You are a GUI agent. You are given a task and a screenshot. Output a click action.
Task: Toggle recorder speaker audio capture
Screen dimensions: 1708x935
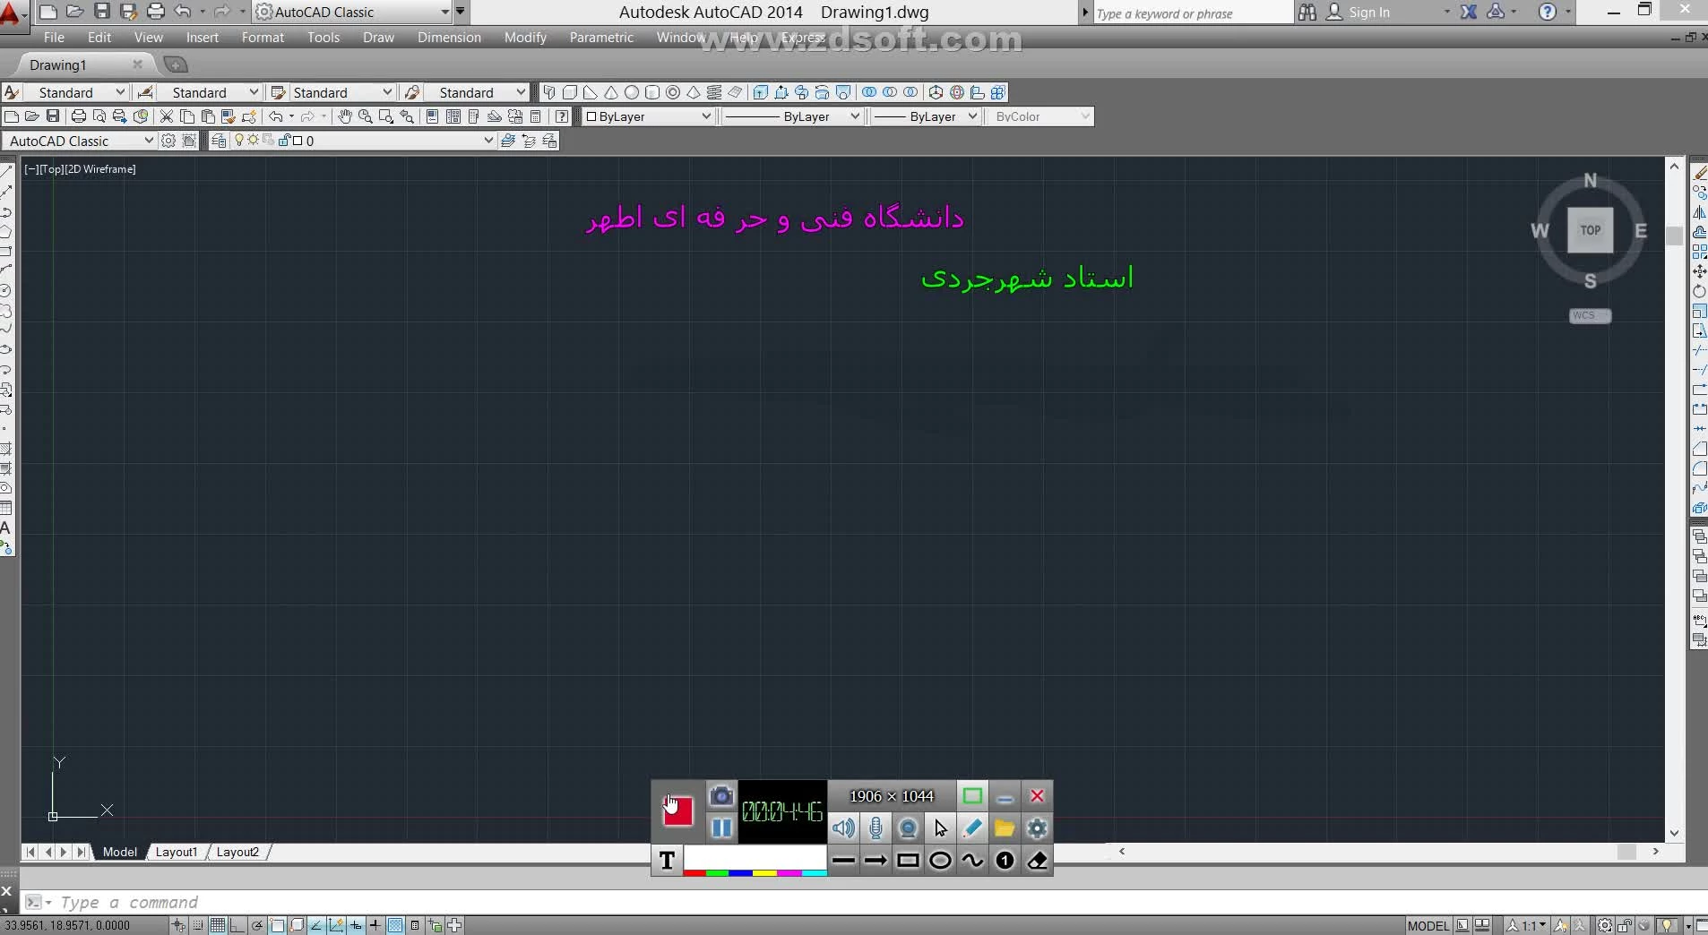click(843, 828)
